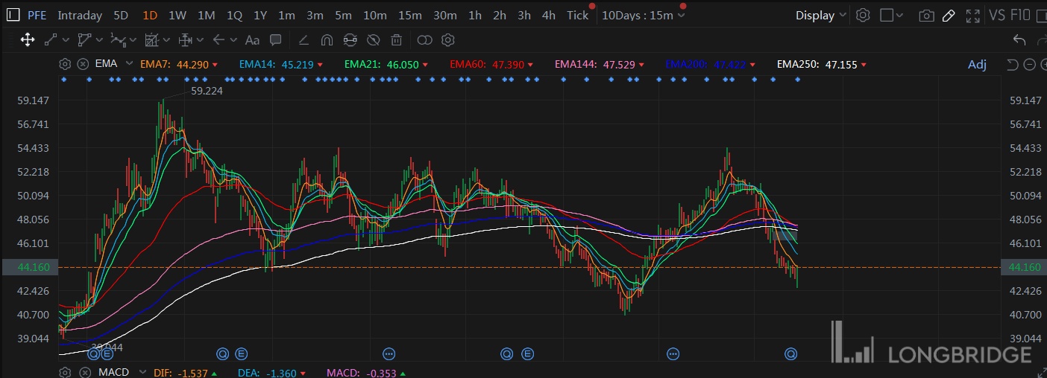Open the Display dropdown menu
This screenshot has width=1047, height=378.
click(821, 15)
